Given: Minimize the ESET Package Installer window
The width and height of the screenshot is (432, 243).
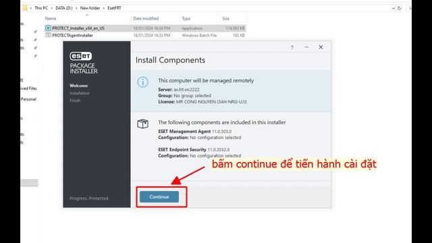Looking at the screenshot, I should 306,47.
